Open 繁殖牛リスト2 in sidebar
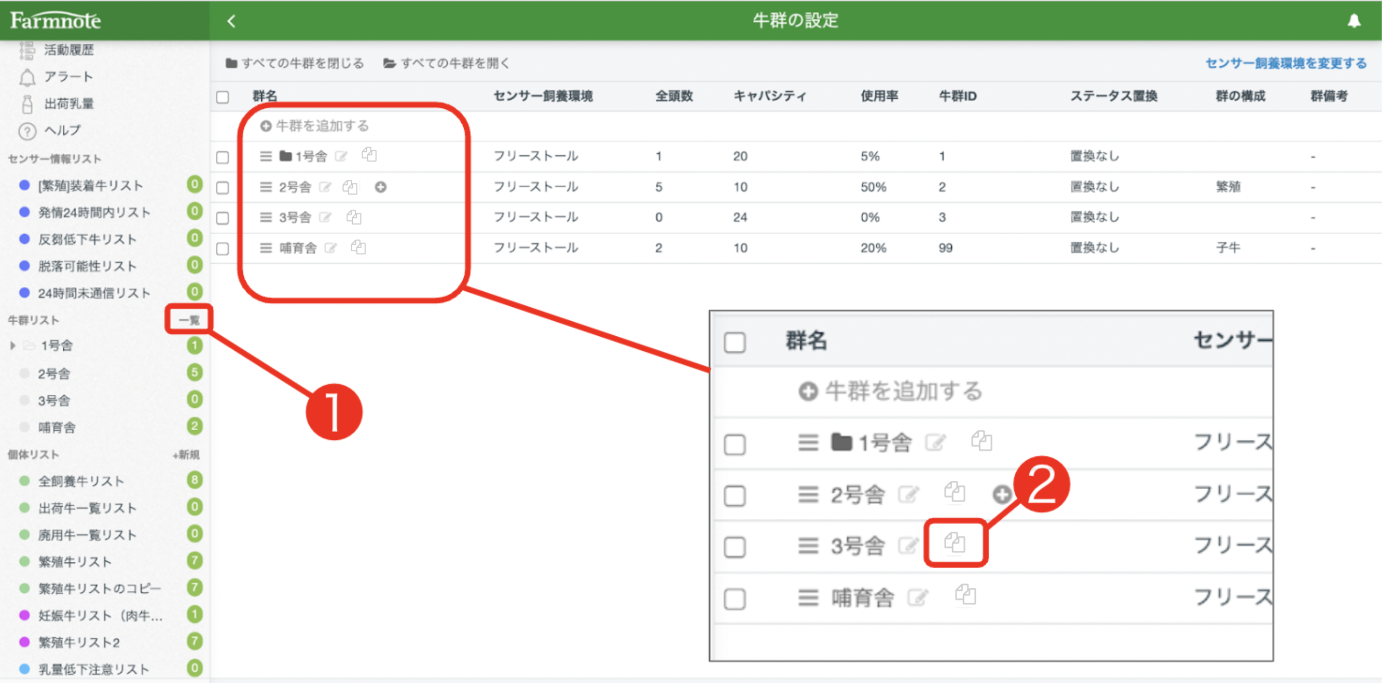Viewport: 1382px width, 683px height. pyautogui.click(x=79, y=642)
